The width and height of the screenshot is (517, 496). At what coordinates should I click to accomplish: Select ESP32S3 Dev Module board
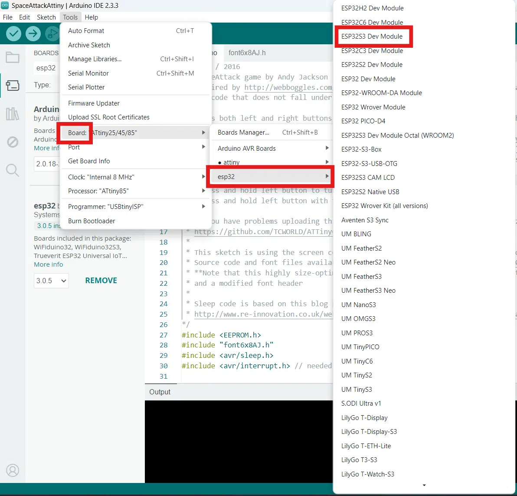pyautogui.click(x=372, y=36)
